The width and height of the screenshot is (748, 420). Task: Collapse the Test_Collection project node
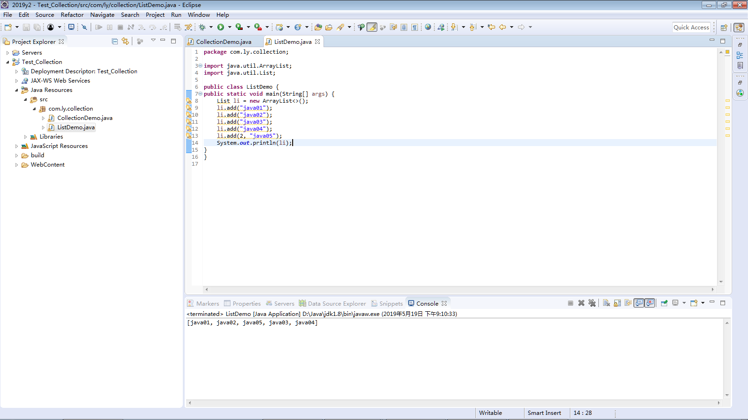pyautogui.click(x=7, y=62)
